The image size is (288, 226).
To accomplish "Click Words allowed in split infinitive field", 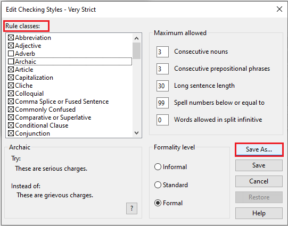I will (162, 120).
